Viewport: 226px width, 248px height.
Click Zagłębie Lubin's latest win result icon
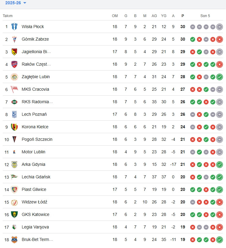click(x=220, y=77)
